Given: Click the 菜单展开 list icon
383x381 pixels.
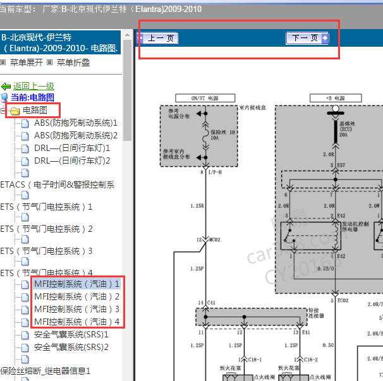Looking at the screenshot, I should [x=3, y=63].
